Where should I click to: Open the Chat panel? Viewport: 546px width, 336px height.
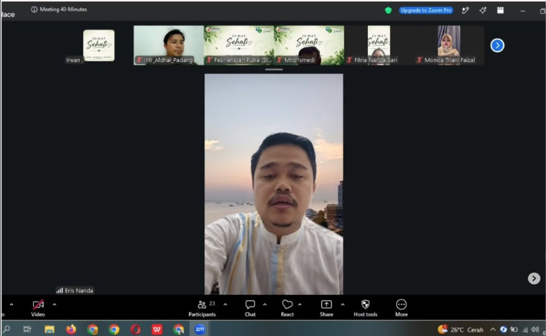[x=250, y=308]
